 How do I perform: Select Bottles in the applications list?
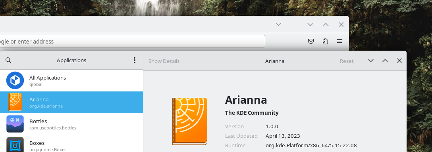click(x=71, y=124)
